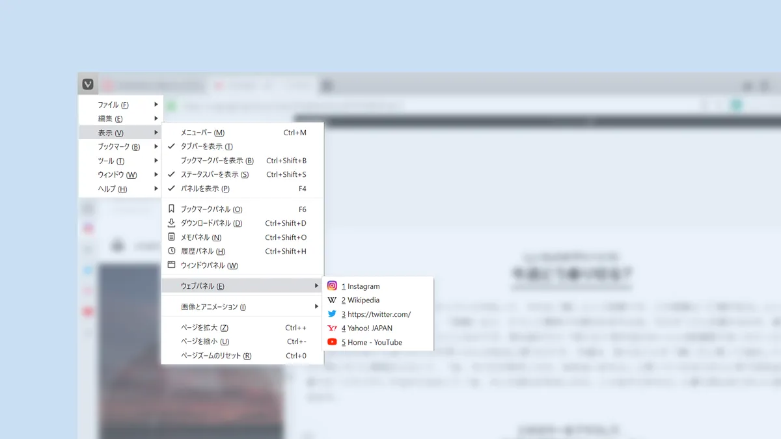Click the Ctrl+Shift+D shortcut label
The image size is (781, 439).
point(286,223)
